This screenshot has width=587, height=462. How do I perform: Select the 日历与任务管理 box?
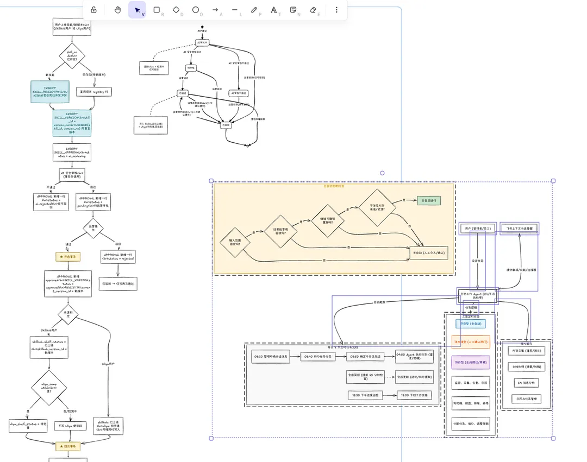tap(526, 399)
